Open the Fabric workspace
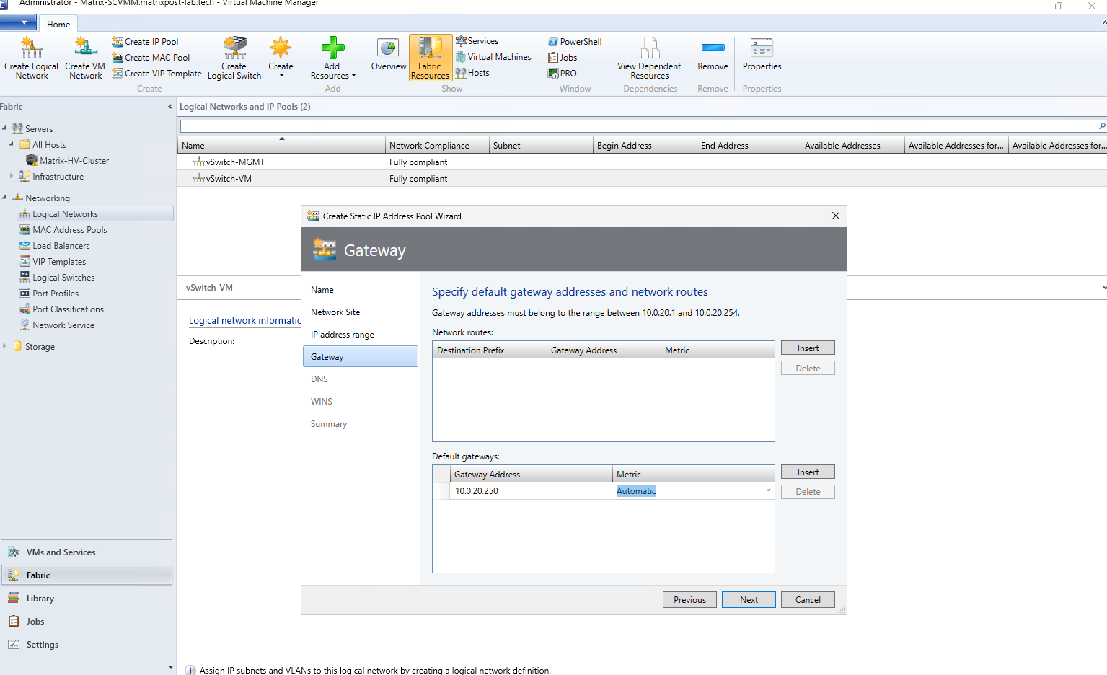Screen dimensions: 1107x675 point(87,575)
